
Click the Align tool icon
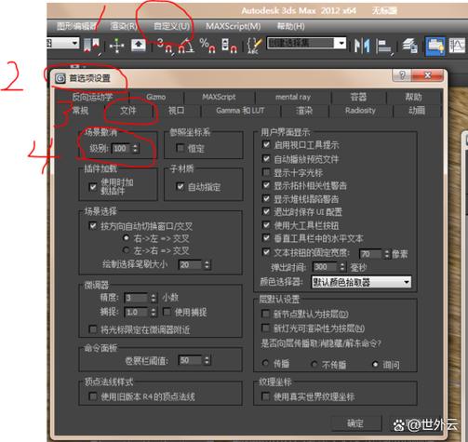pos(384,46)
